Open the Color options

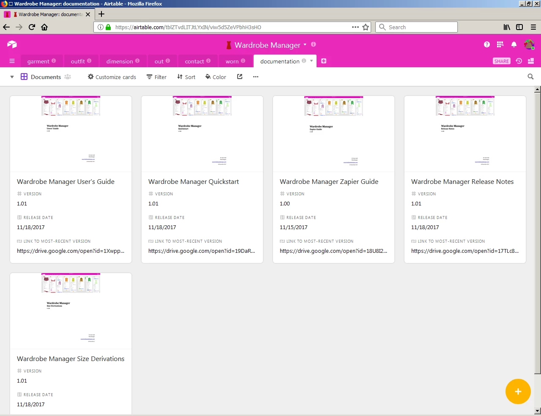216,77
